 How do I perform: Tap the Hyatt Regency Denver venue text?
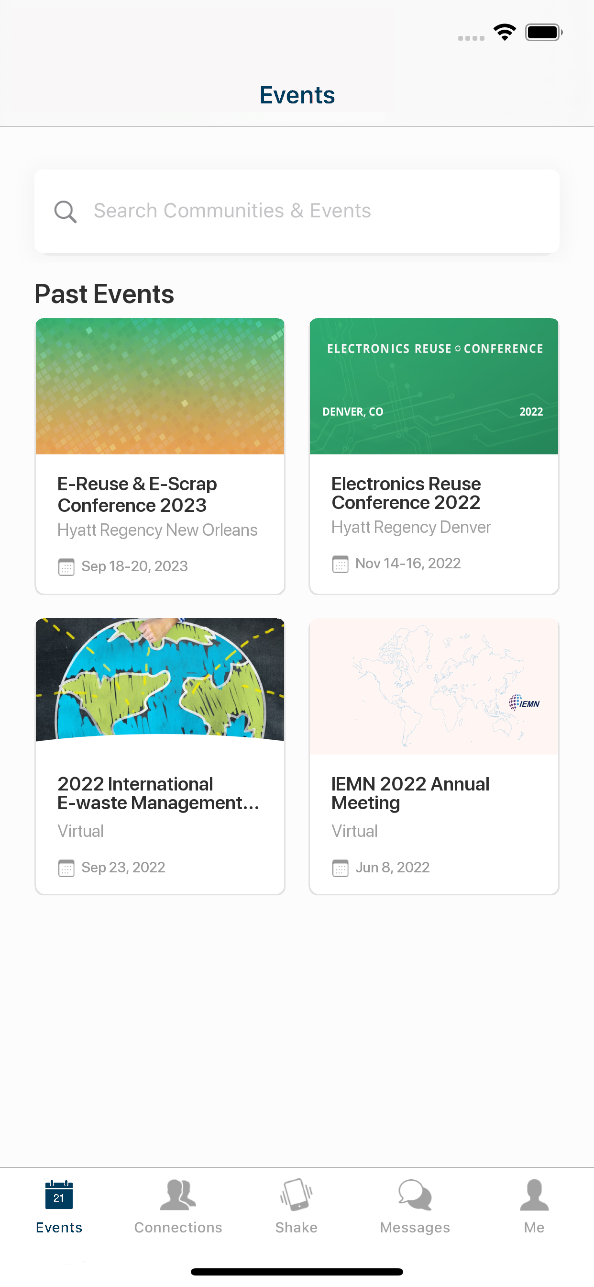(x=411, y=527)
